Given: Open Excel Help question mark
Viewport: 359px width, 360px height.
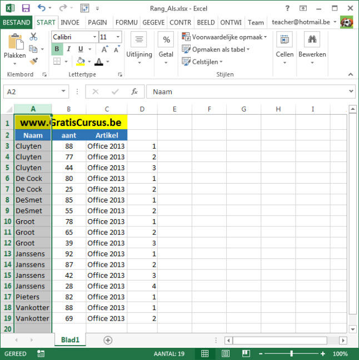Looking at the screenshot, I should click(287, 8).
